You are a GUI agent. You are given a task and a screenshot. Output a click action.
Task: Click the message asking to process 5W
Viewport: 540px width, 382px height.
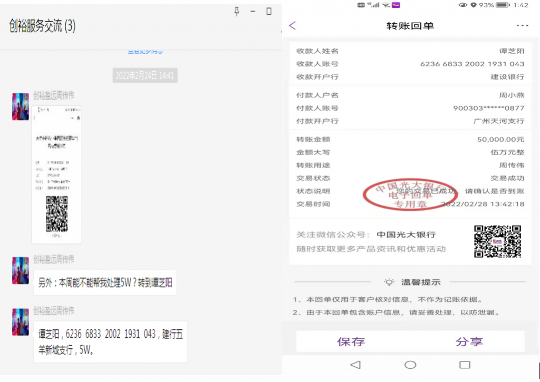pos(105,282)
